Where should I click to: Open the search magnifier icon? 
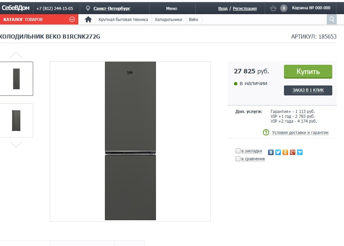[x=332, y=19]
